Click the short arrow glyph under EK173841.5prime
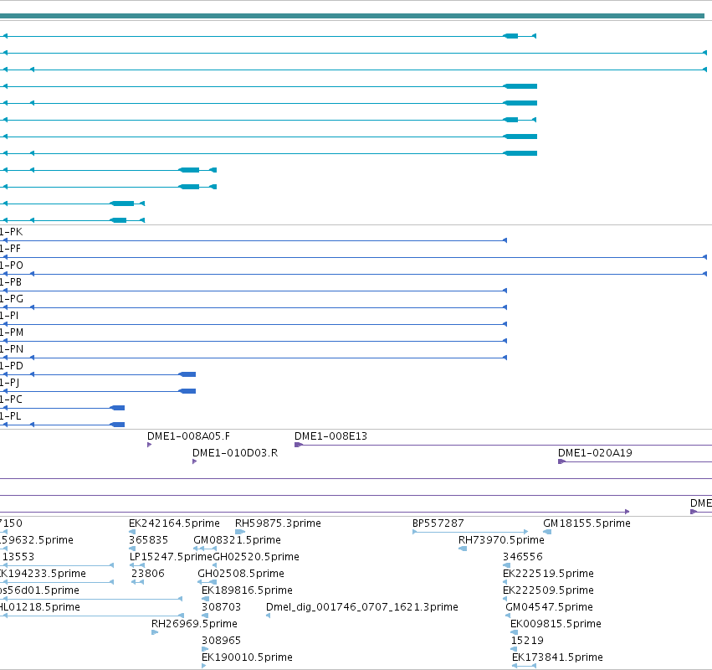 point(524,666)
